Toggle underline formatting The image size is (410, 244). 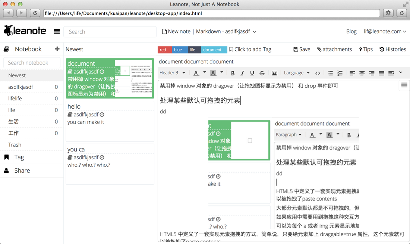click(x=252, y=73)
